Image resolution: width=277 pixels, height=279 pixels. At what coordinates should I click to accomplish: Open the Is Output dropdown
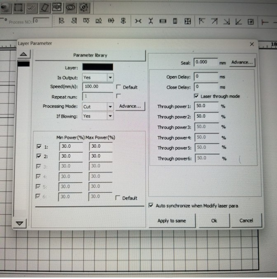[110, 78]
